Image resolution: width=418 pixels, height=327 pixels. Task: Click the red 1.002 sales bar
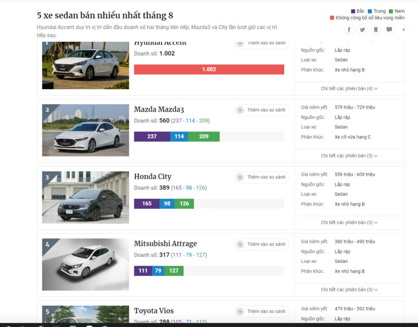point(209,69)
